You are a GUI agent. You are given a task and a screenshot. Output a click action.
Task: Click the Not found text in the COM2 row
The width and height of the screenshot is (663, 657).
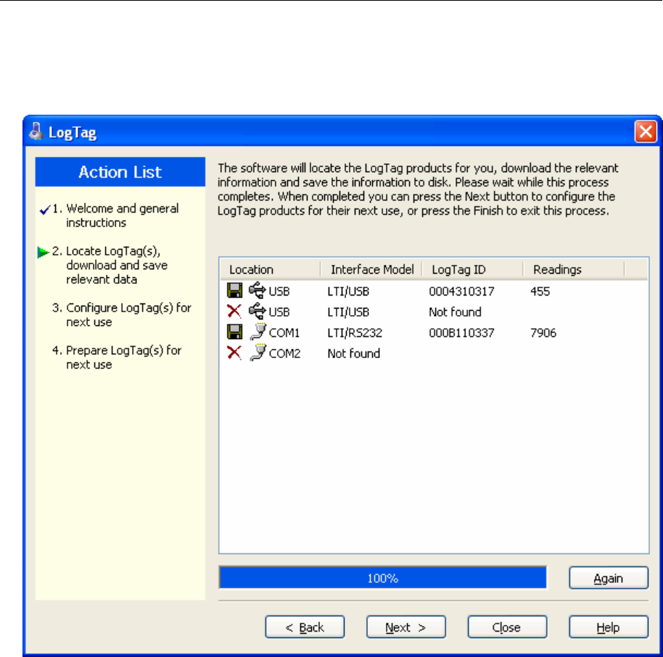(354, 354)
